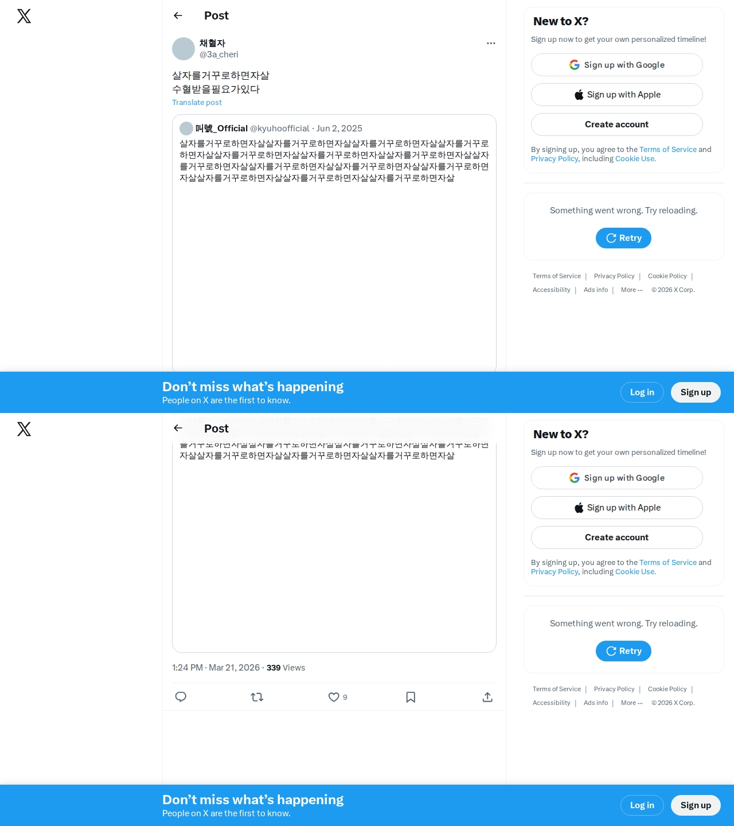734x826 pixels.
Task: Click the share upload icon
Action: pos(487,697)
